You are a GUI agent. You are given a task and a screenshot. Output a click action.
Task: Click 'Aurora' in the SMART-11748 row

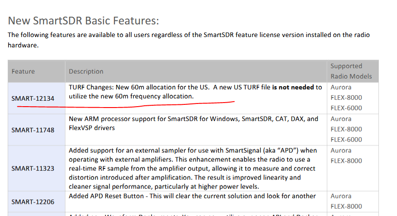(341, 119)
